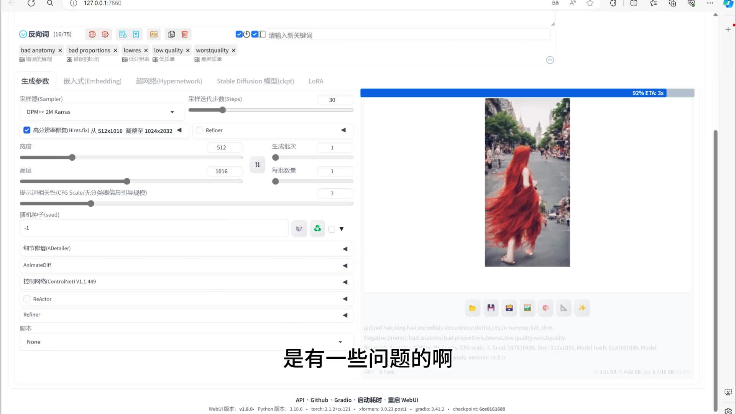Click the dice randomize seed button
This screenshot has height=414, width=736.
(299, 228)
